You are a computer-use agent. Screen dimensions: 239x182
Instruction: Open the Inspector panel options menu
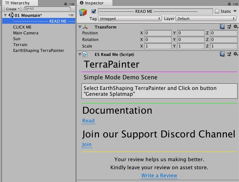(235, 4)
